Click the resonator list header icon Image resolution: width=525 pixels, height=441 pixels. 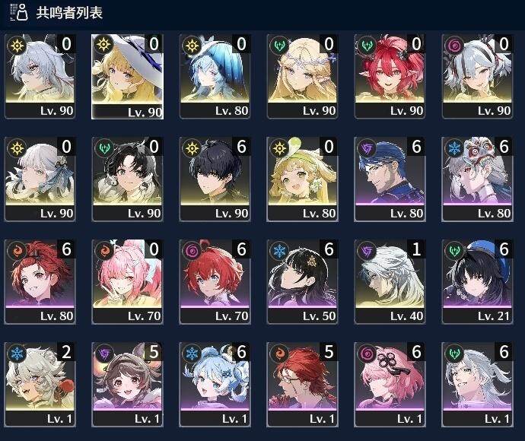[x=18, y=12]
